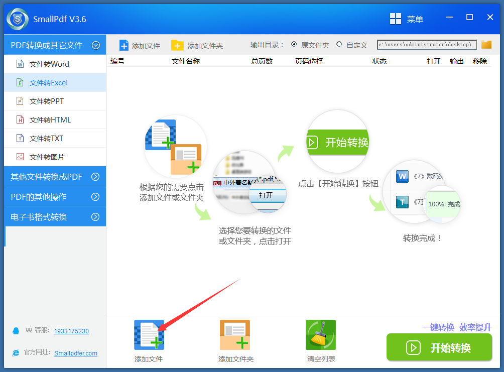Open QQ number 1933175230 link

[71, 331]
